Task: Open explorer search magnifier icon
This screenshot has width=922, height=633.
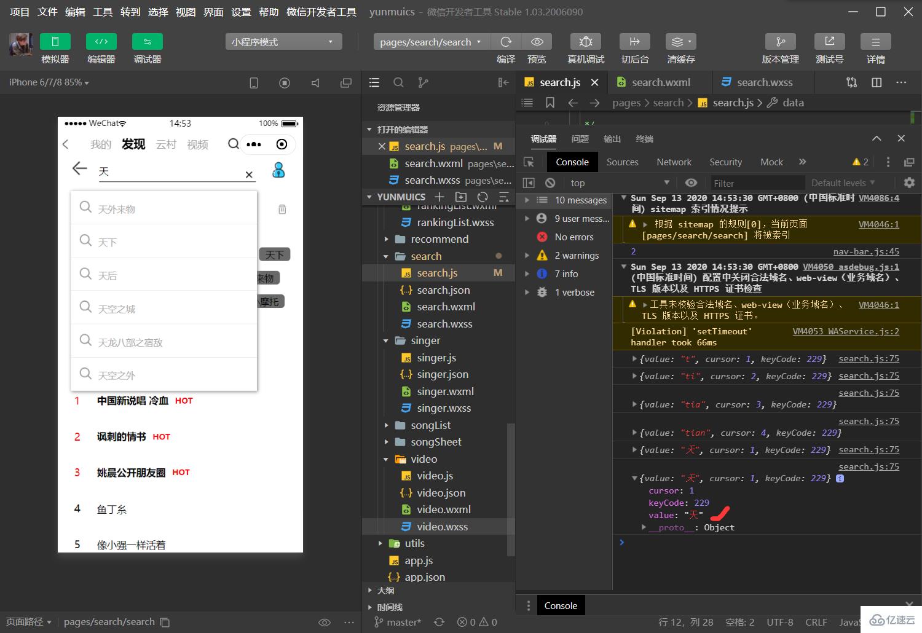Action: (398, 82)
